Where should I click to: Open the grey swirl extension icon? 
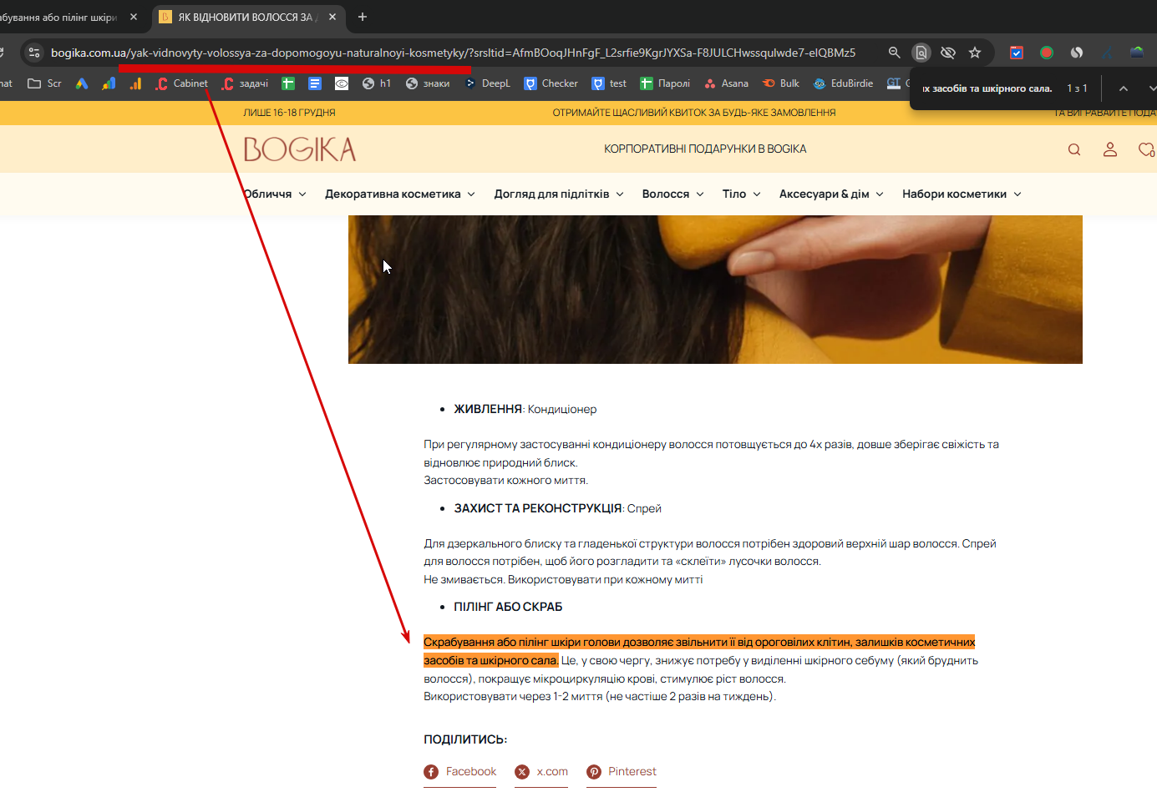pos(1077,53)
